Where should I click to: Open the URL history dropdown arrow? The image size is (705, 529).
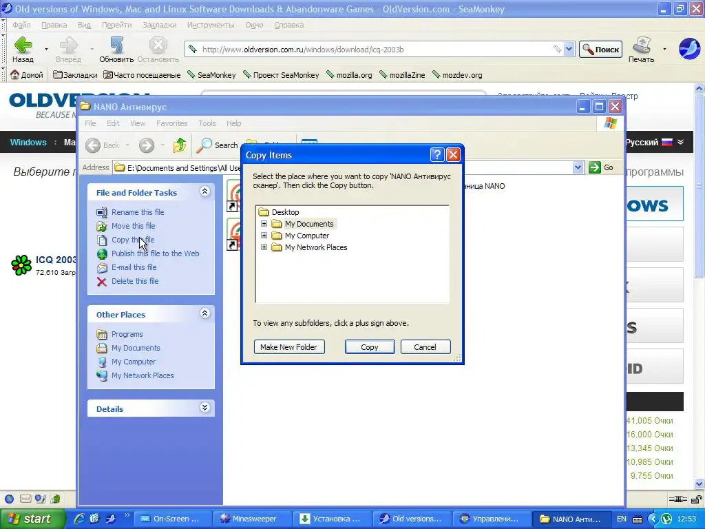point(569,50)
